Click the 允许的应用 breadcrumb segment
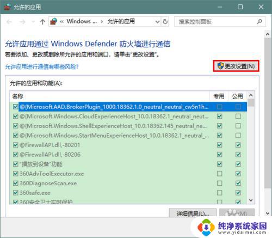The image size is (272, 238). point(121,21)
